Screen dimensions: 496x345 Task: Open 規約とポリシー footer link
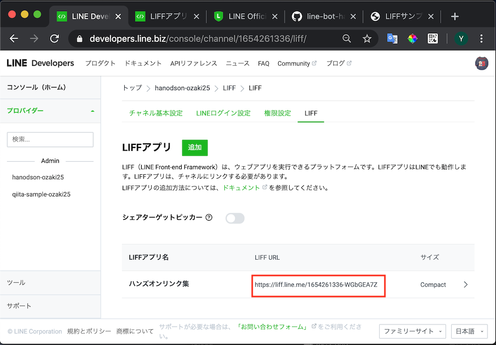tap(89, 331)
